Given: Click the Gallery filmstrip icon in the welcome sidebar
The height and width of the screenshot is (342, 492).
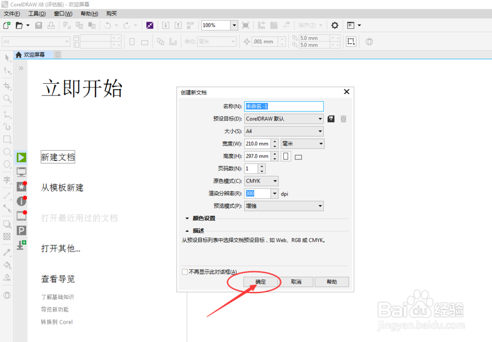Looking at the screenshot, I should point(21,216).
